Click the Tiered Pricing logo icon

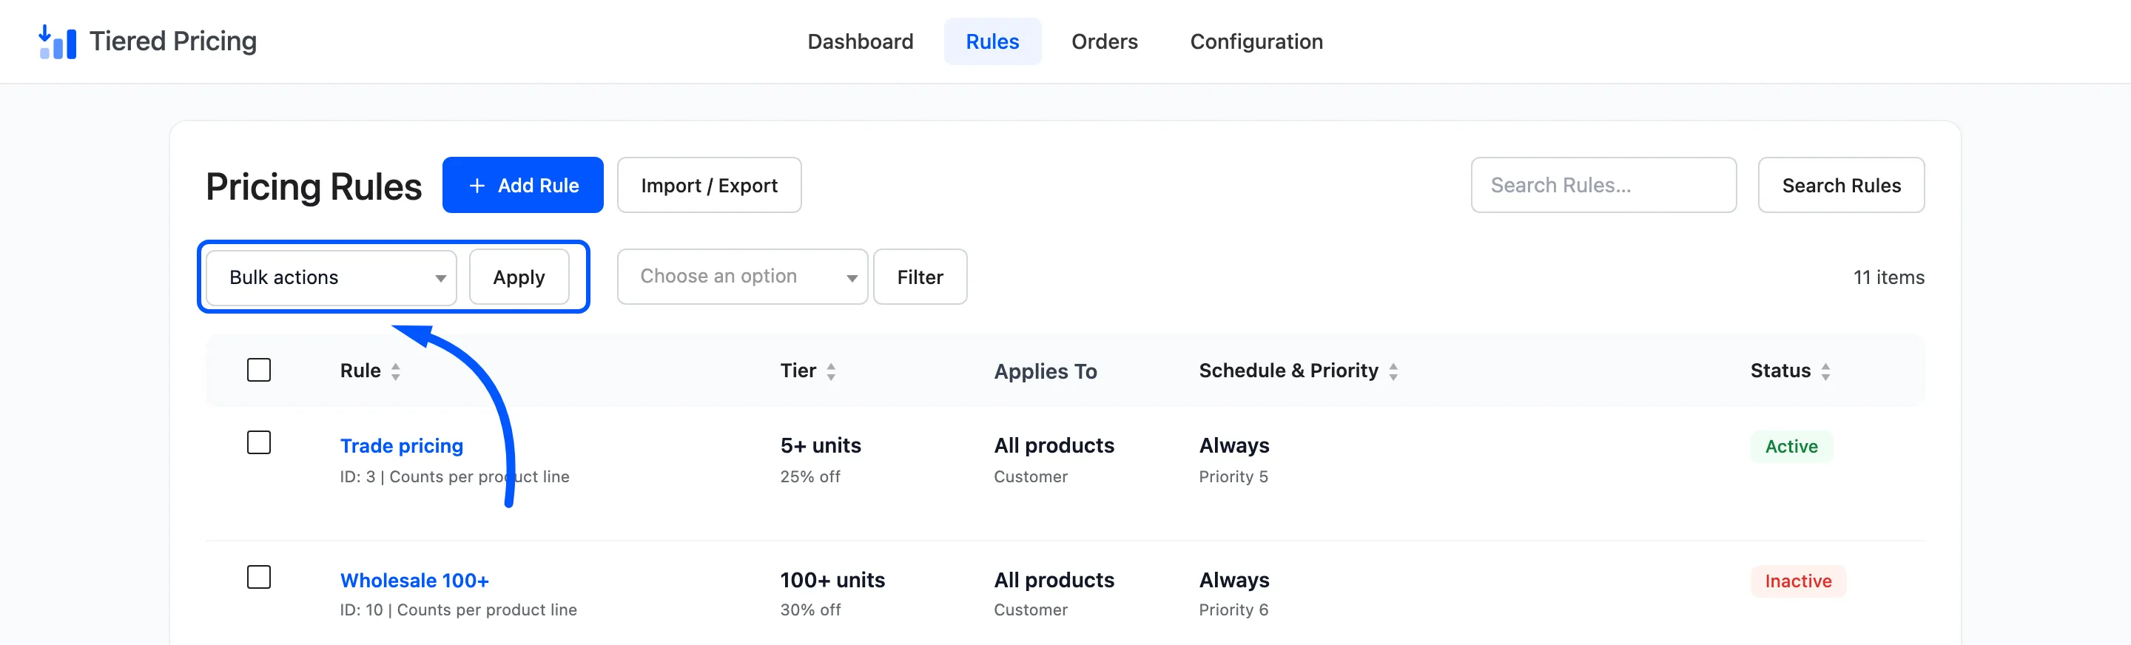pyautogui.click(x=57, y=41)
